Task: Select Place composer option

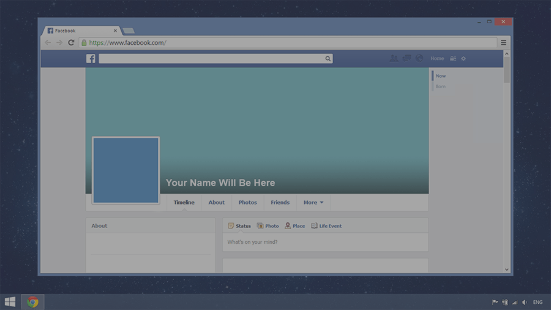Action: [x=295, y=226]
